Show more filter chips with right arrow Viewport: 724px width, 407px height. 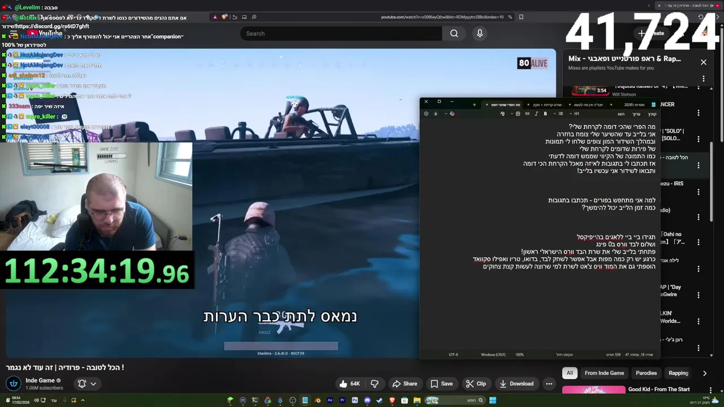(x=705, y=373)
